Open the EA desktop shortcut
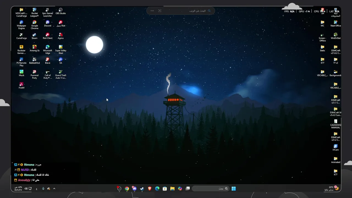 [x=61, y=61]
